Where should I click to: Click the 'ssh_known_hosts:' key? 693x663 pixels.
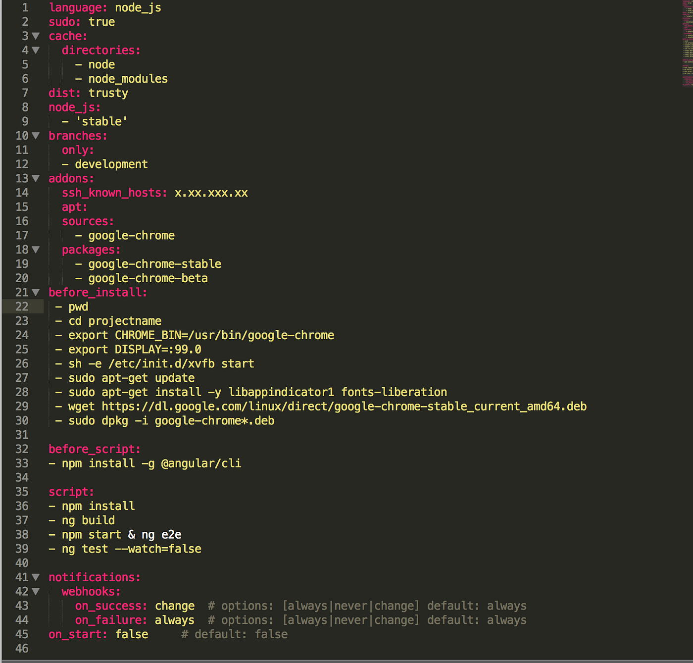(115, 193)
